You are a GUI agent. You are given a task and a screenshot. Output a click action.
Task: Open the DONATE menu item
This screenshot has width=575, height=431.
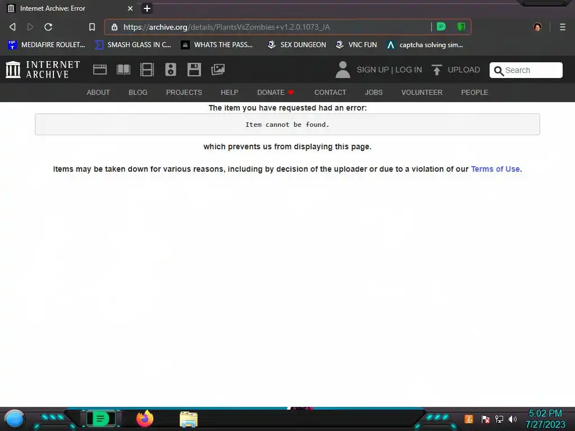tap(275, 93)
